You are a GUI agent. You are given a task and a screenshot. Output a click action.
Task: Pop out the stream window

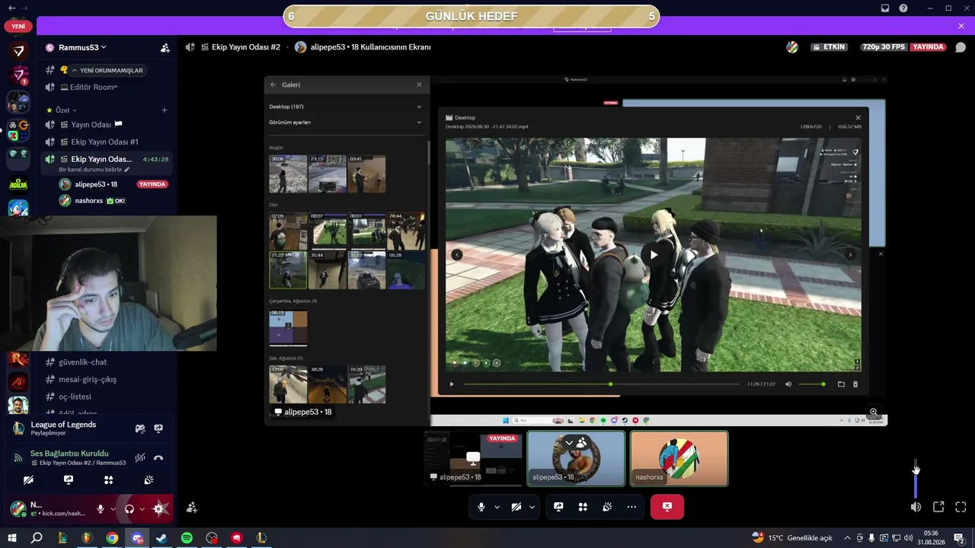coord(938,507)
